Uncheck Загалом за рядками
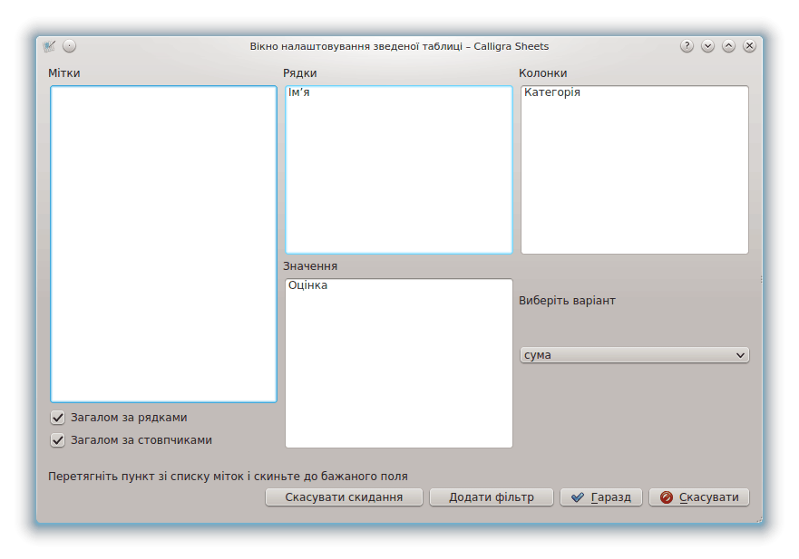Viewport: 799px width, 559px height. (x=59, y=418)
